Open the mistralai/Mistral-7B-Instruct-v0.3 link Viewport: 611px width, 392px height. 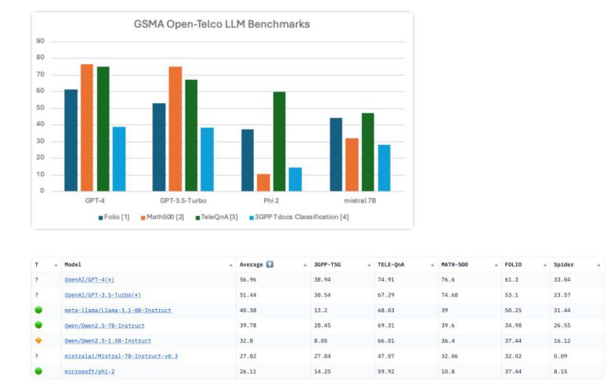121,356
